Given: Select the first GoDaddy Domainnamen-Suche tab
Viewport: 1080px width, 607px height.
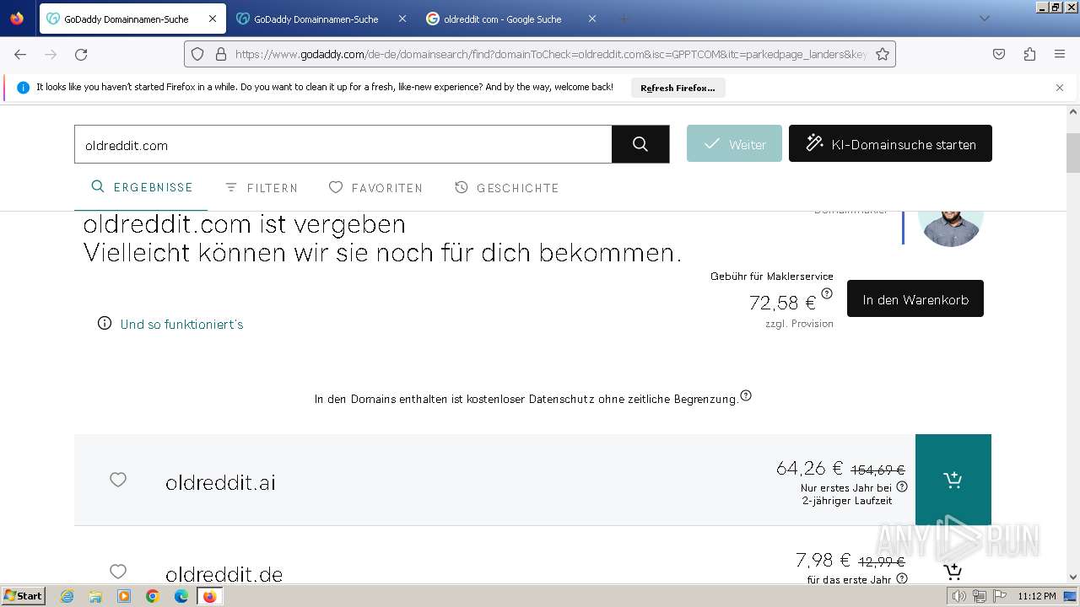Looking at the screenshot, I should [132, 19].
